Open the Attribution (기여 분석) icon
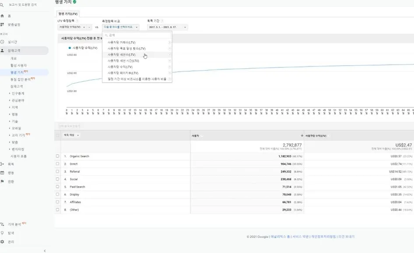Image resolution: width=414 pixels, height=253 pixels. coord(2,224)
